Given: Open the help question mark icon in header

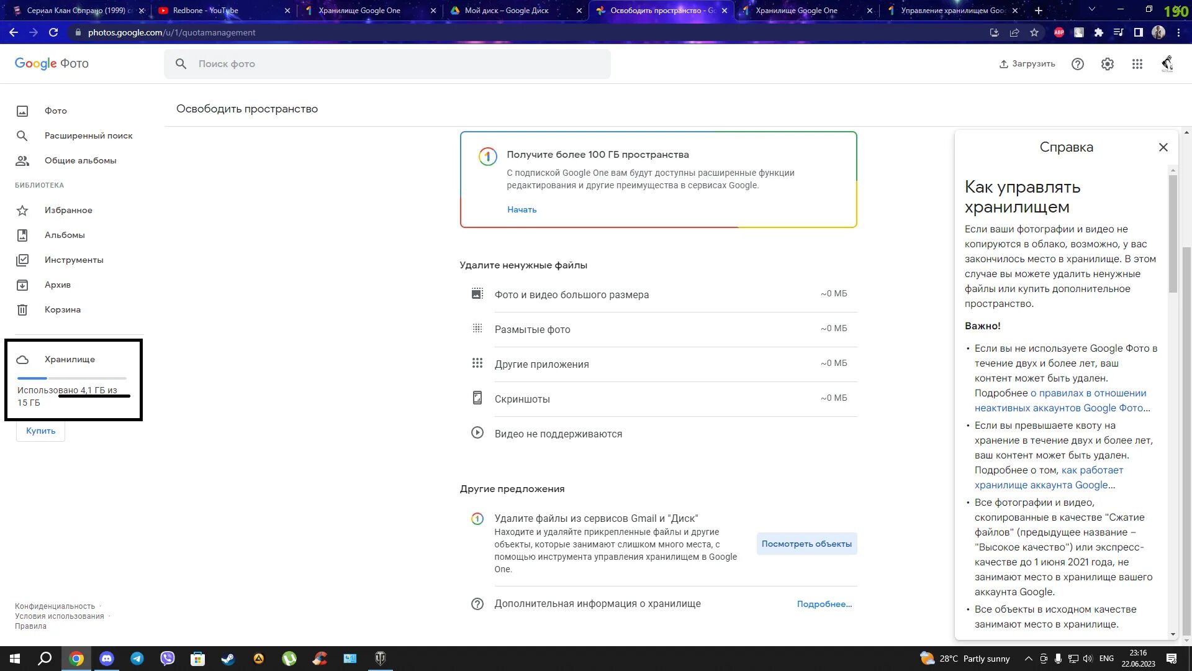Looking at the screenshot, I should click(1078, 64).
